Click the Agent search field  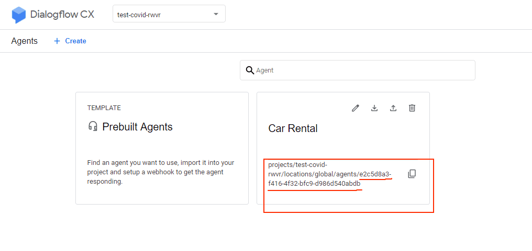pos(357,70)
